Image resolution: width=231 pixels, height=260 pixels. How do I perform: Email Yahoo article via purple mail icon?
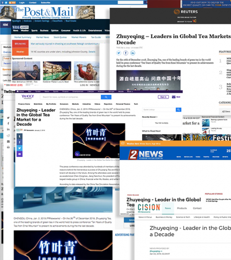click(19, 154)
